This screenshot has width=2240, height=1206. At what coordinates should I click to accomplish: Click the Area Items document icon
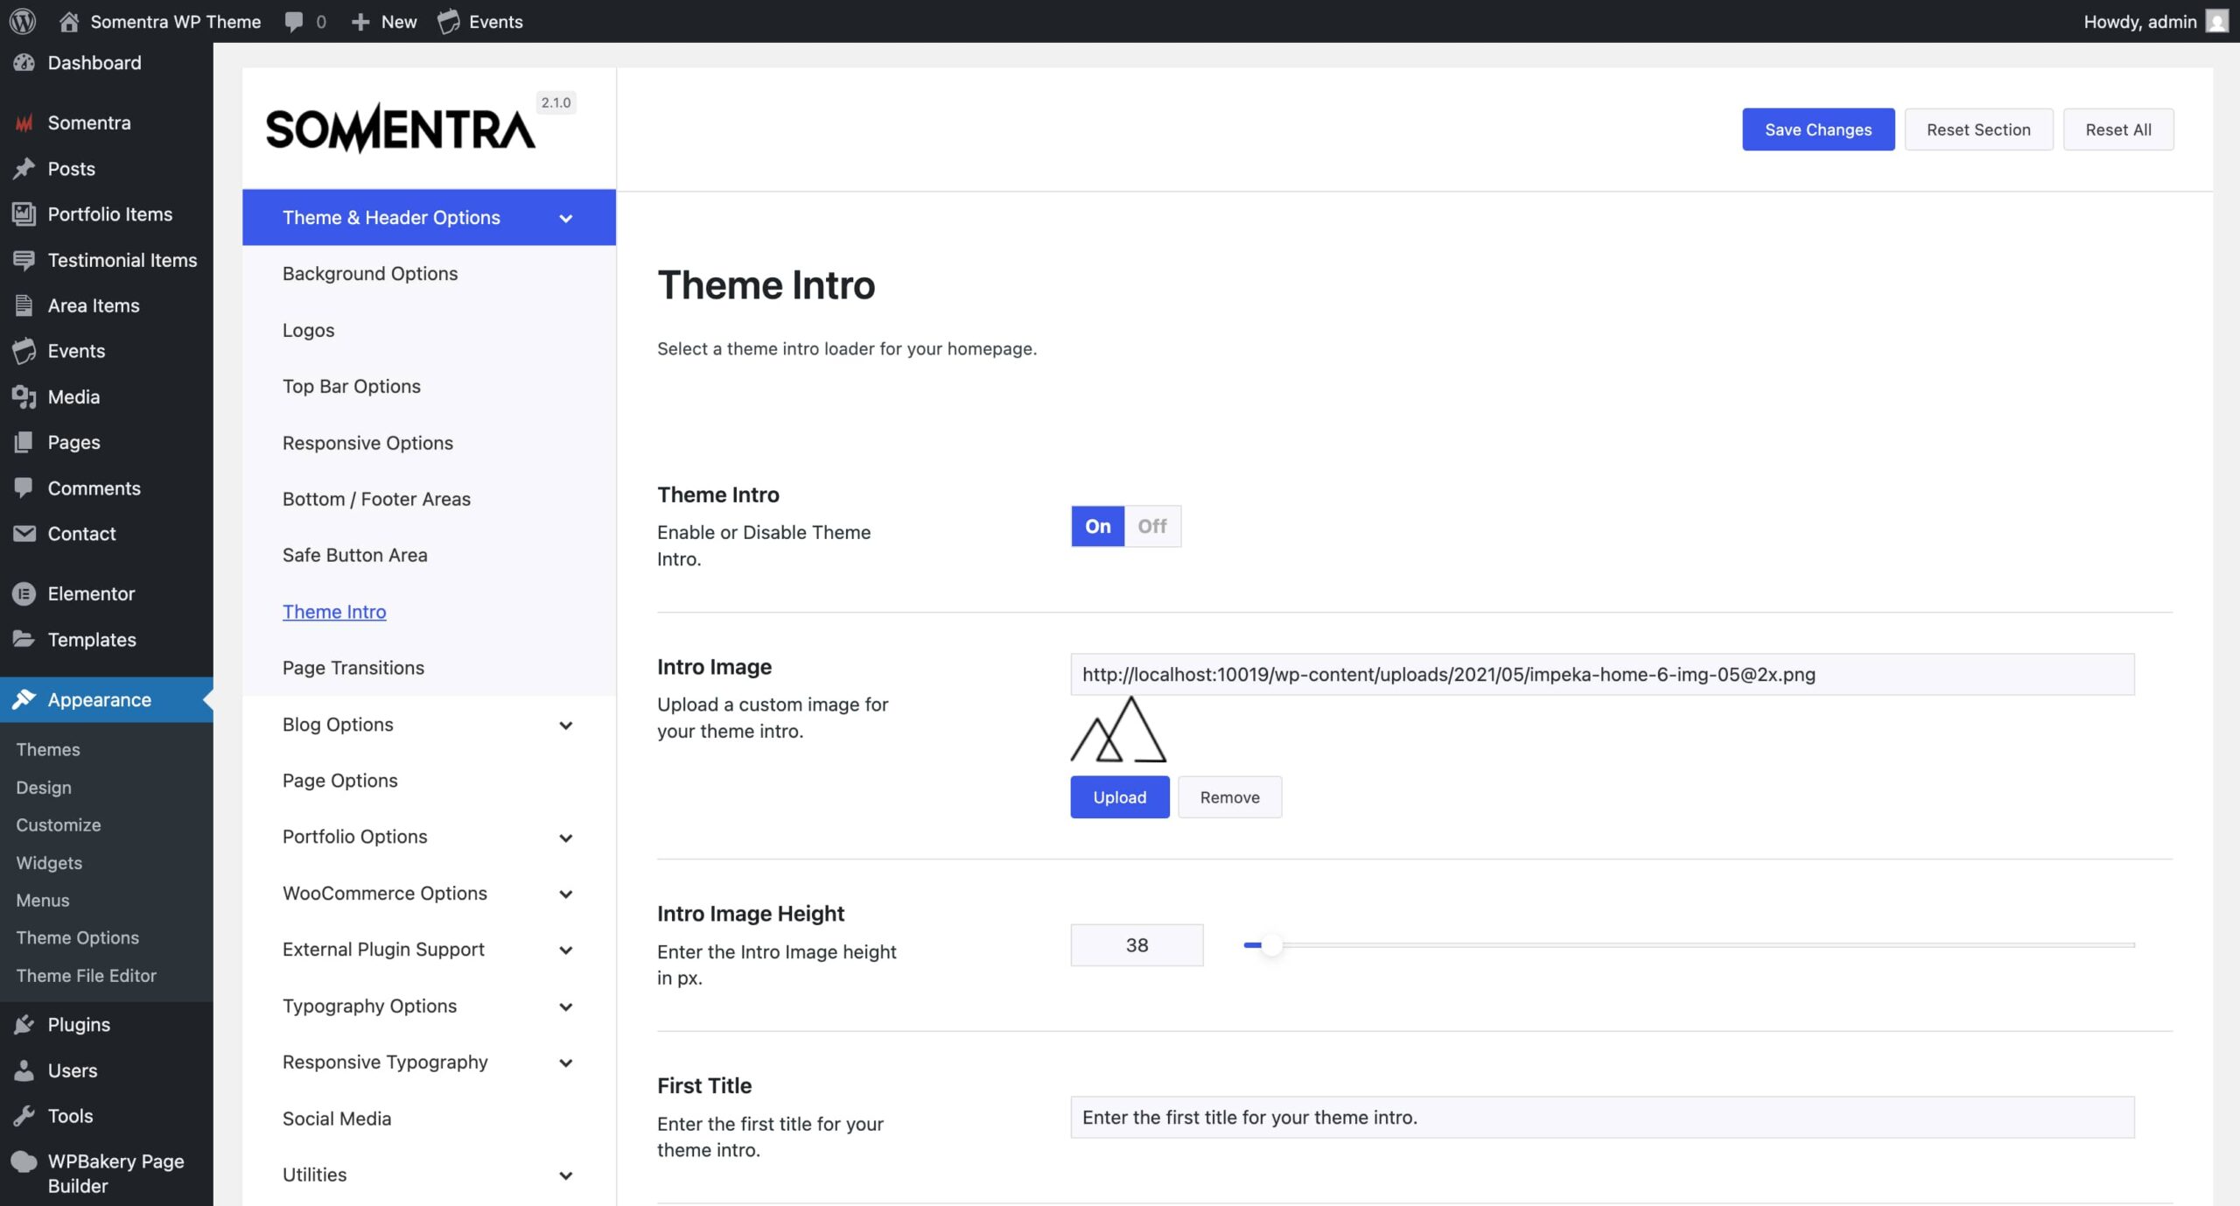pos(24,305)
